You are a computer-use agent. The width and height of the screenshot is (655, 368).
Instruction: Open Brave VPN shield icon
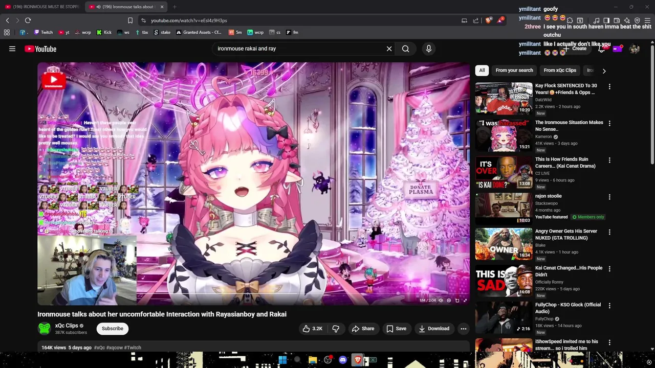pyautogui.click(x=637, y=20)
